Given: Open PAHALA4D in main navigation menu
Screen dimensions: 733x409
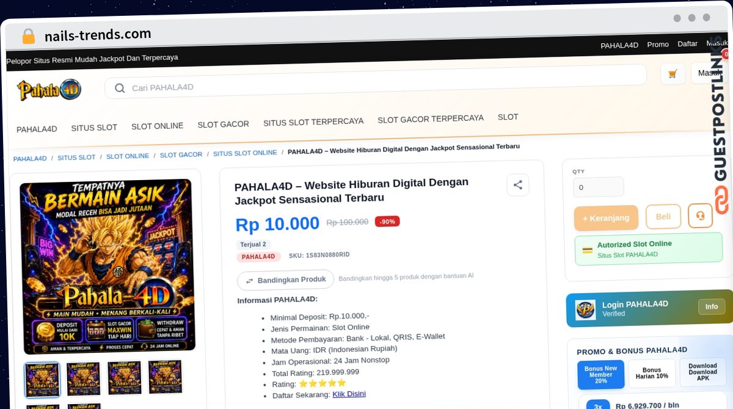Looking at the screenshot, I should coord(37,129).
